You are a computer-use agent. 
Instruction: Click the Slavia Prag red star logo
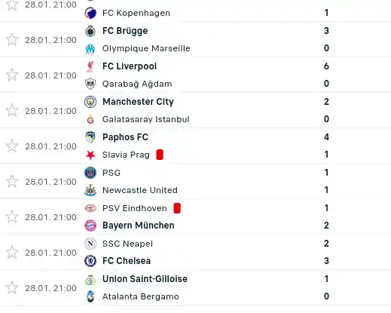(90, 155)
